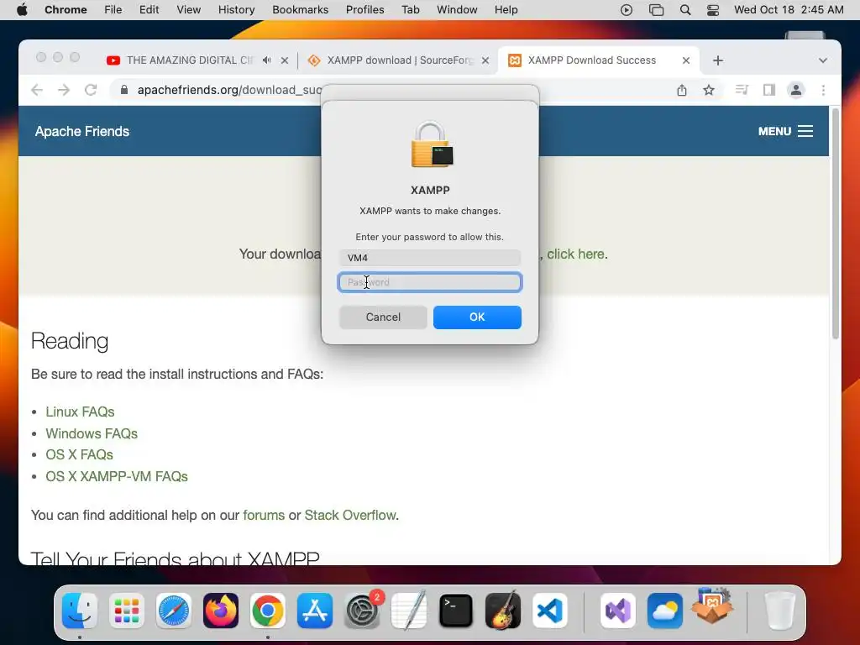This screenshot has width=860, height=645.
Task: Open the Weather app in dock
Action: [665, 611]
